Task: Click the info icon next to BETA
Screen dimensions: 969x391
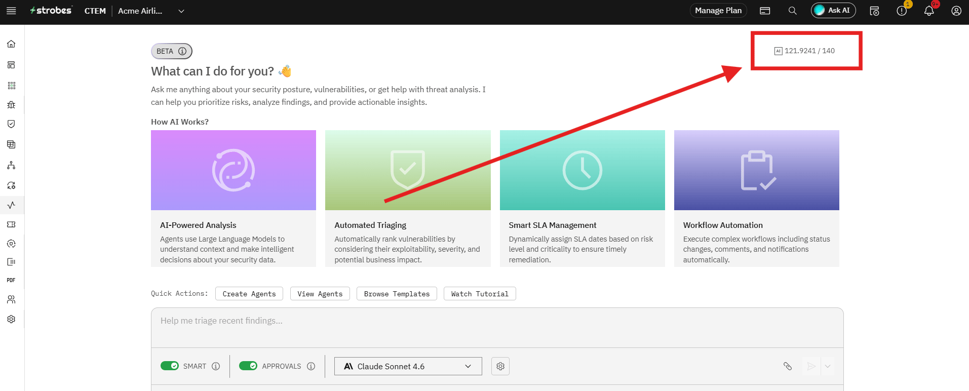Action: [x=182, y=51]
